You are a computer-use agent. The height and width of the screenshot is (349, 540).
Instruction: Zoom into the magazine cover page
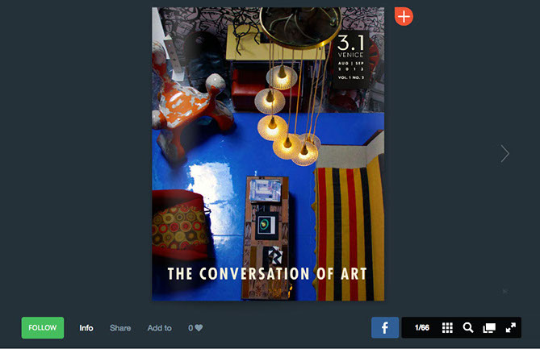(268, 154)
